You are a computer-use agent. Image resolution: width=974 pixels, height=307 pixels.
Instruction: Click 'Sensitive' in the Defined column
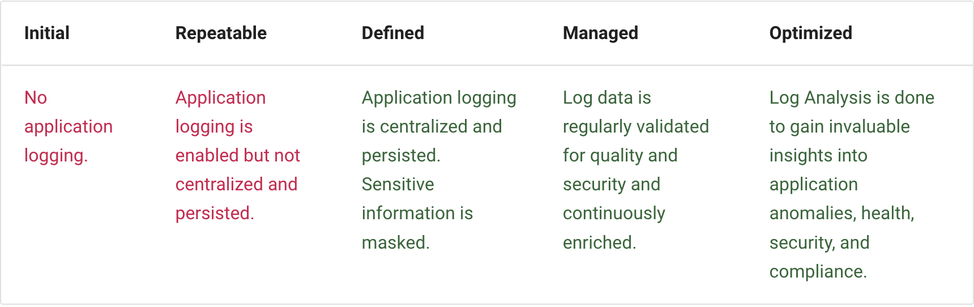tap(398, 184)
